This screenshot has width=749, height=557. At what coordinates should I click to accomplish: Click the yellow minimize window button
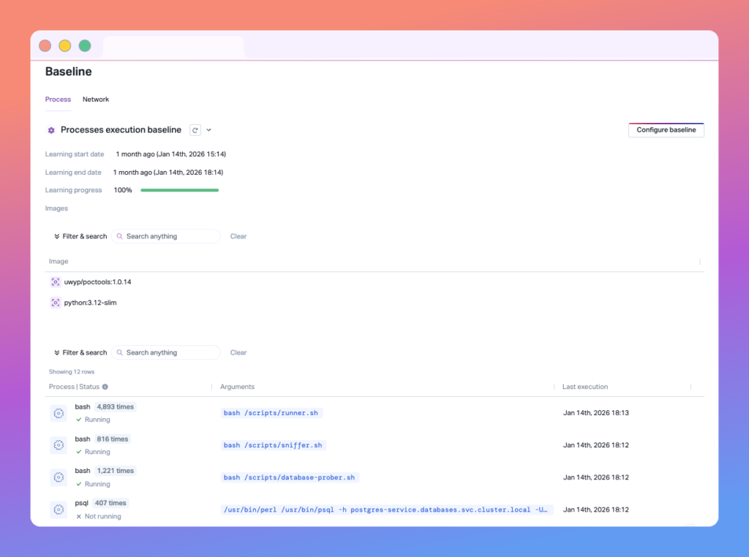64,45
